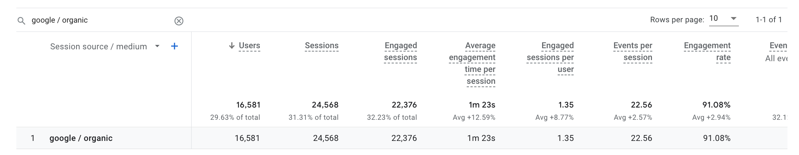The image size is (799, 155).
Task: Select the google / organic row label
Action: pos(81,138)
